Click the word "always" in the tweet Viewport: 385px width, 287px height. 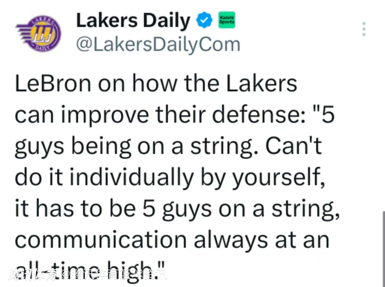tap(231, 240)
